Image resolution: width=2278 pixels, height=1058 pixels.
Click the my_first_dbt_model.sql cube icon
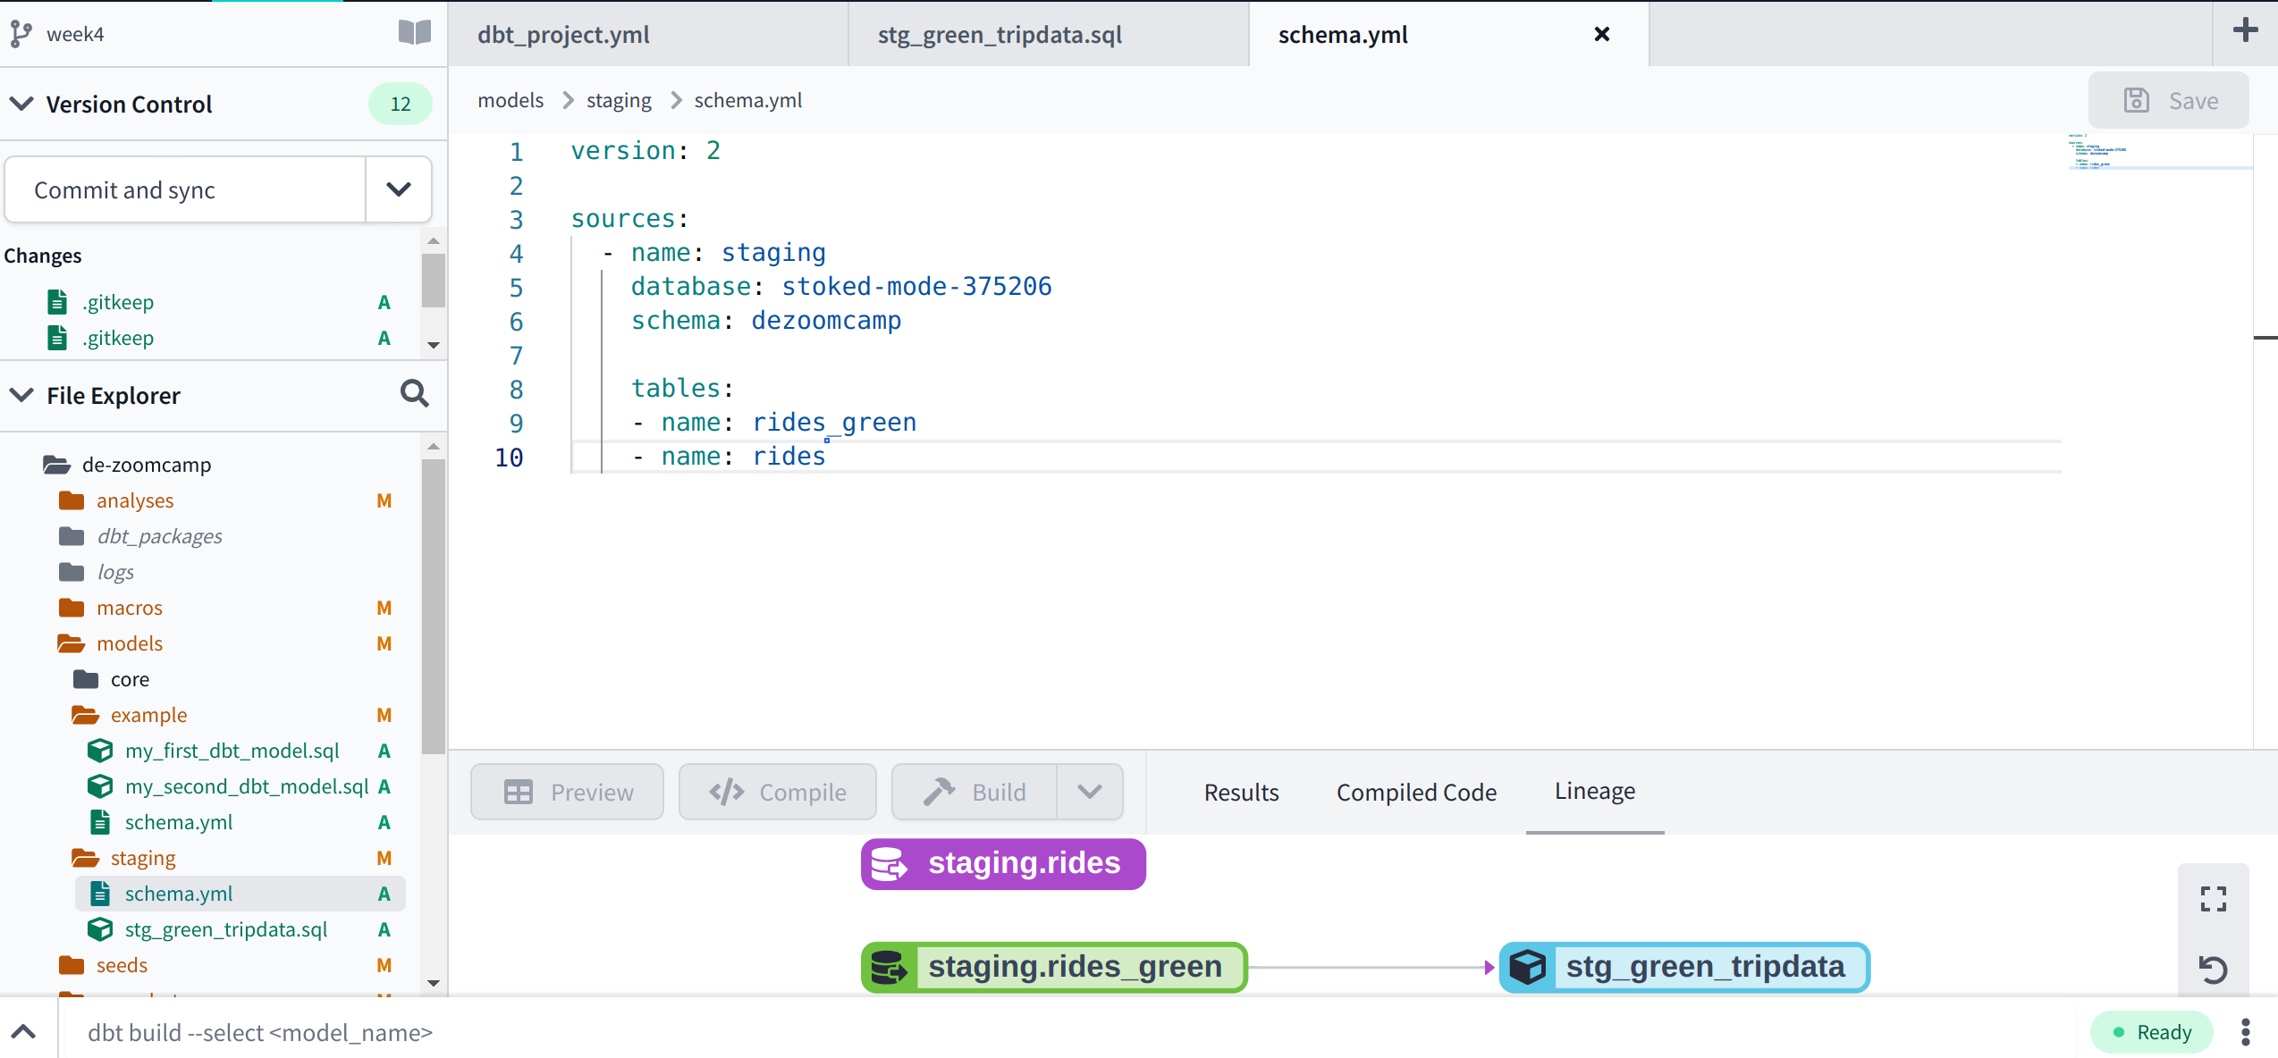pos(100,751)
